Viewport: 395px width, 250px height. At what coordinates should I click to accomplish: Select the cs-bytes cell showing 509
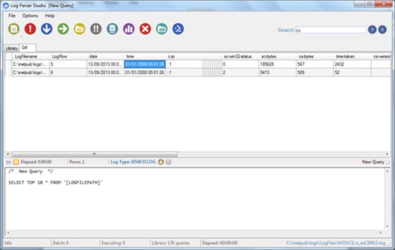pyautogui.click(x=315, y=72)
